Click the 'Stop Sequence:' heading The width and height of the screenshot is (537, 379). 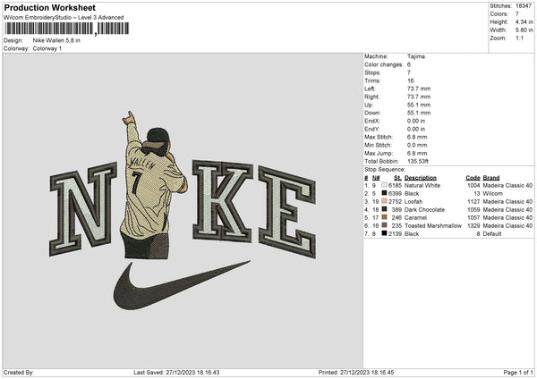385,169
